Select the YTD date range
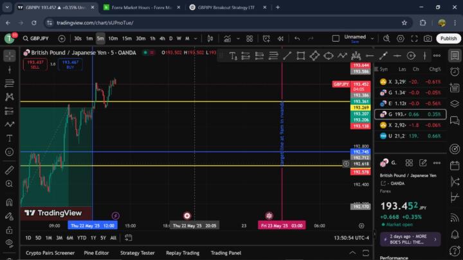This screenshot has width=463, height=260. click(82, 238)
